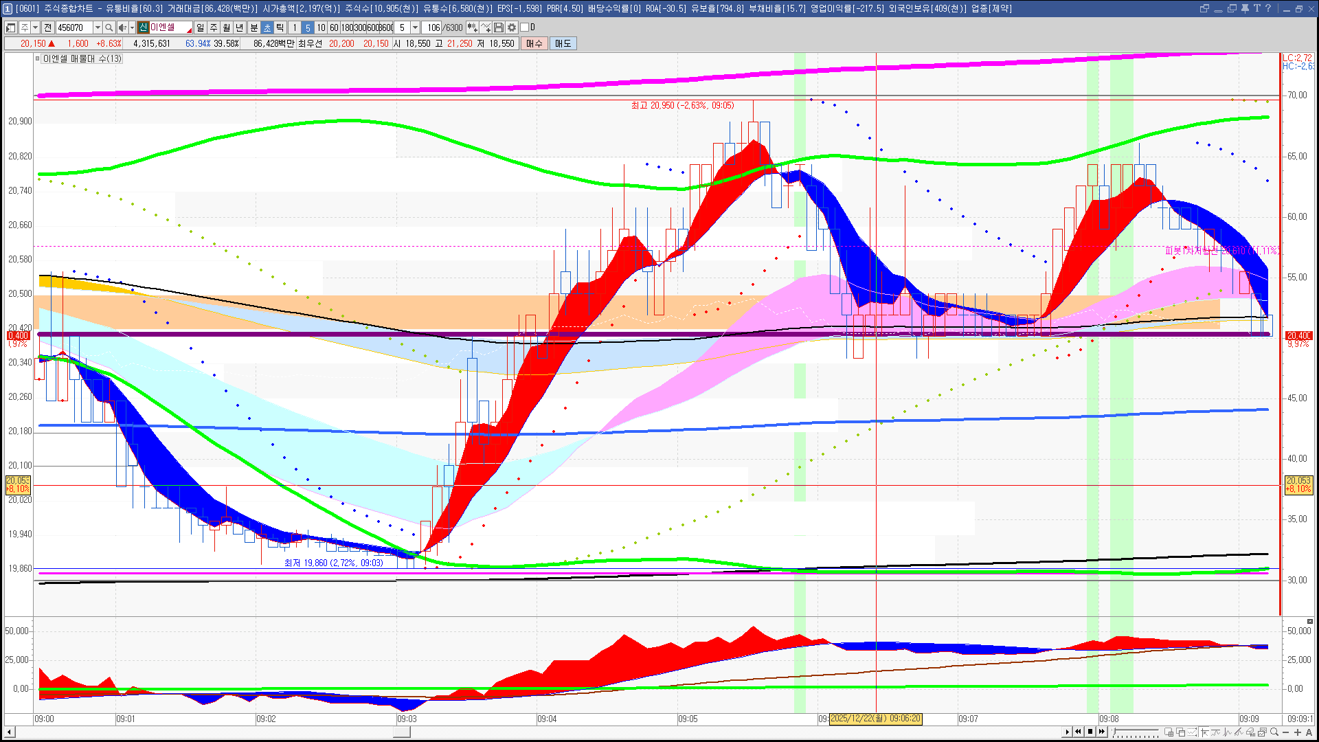Toggle the 이엔셀 매물대 indicator checkbox

tap(38, 59)
